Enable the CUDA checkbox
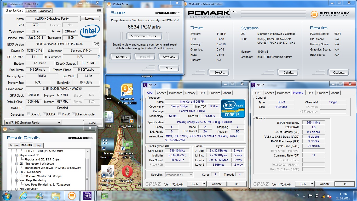Screen dimensions: 357x201 point(45,114)
